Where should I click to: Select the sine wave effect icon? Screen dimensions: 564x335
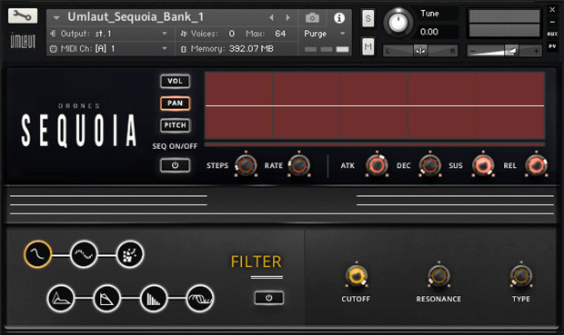(x=37, y=254)
